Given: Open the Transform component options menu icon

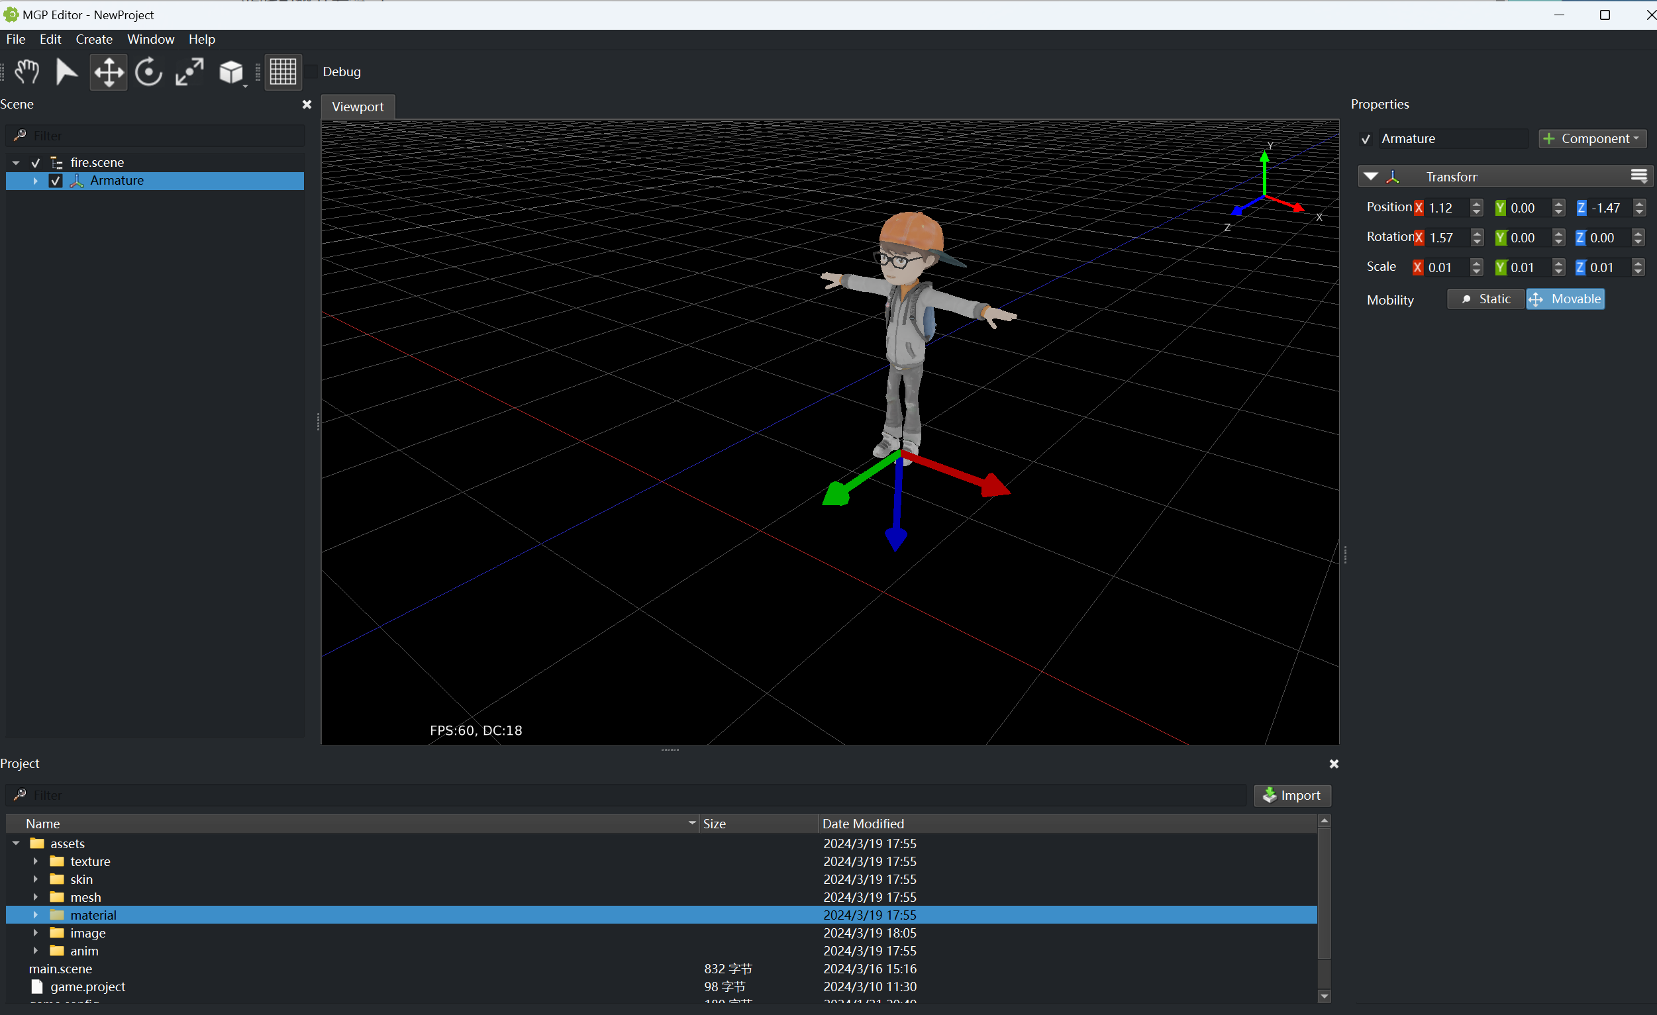Looking at the screenshot, I should [1639, 177].
